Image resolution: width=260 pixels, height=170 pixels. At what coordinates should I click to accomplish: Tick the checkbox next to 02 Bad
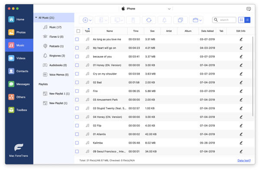(77, 82)
